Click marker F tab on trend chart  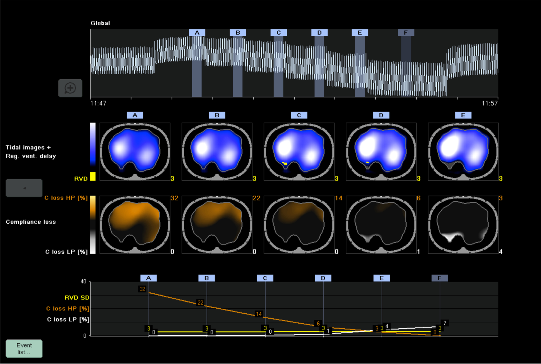[439, 278]
